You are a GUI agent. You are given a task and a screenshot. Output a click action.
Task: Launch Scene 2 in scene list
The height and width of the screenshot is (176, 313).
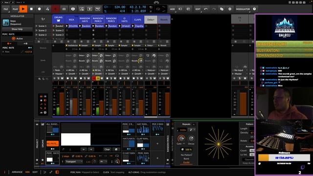37,30
